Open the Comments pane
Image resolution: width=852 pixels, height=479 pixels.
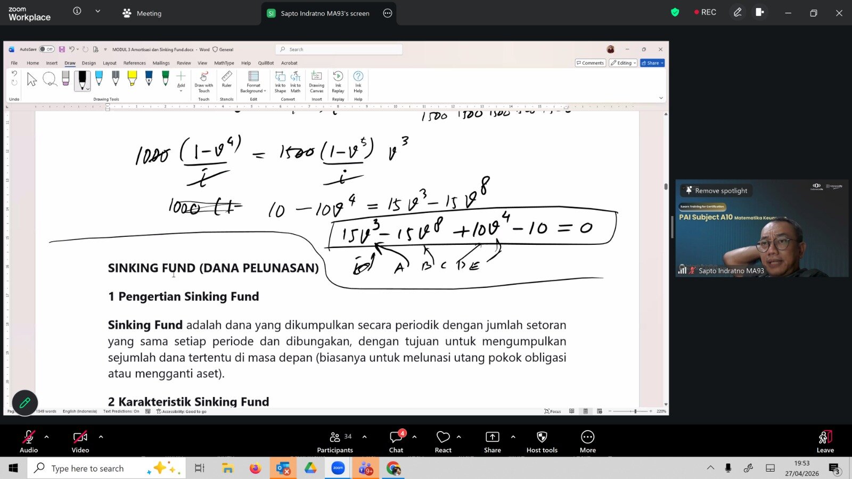591,63
